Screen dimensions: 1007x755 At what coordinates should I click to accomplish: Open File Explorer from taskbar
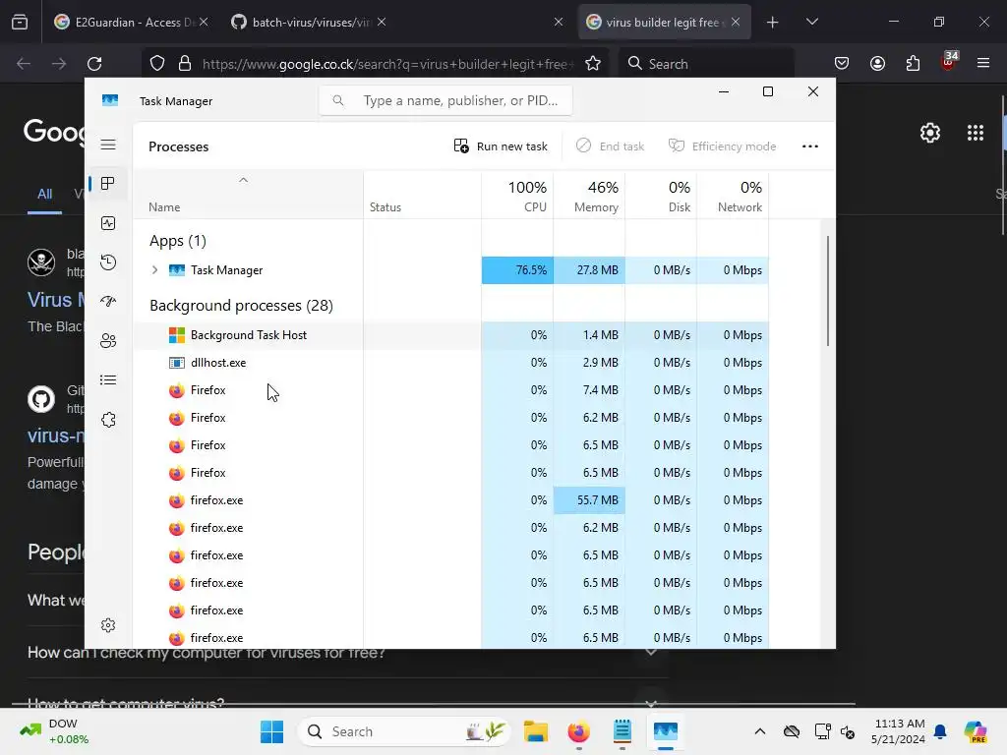pyautogui.click(x=536, y=731)
